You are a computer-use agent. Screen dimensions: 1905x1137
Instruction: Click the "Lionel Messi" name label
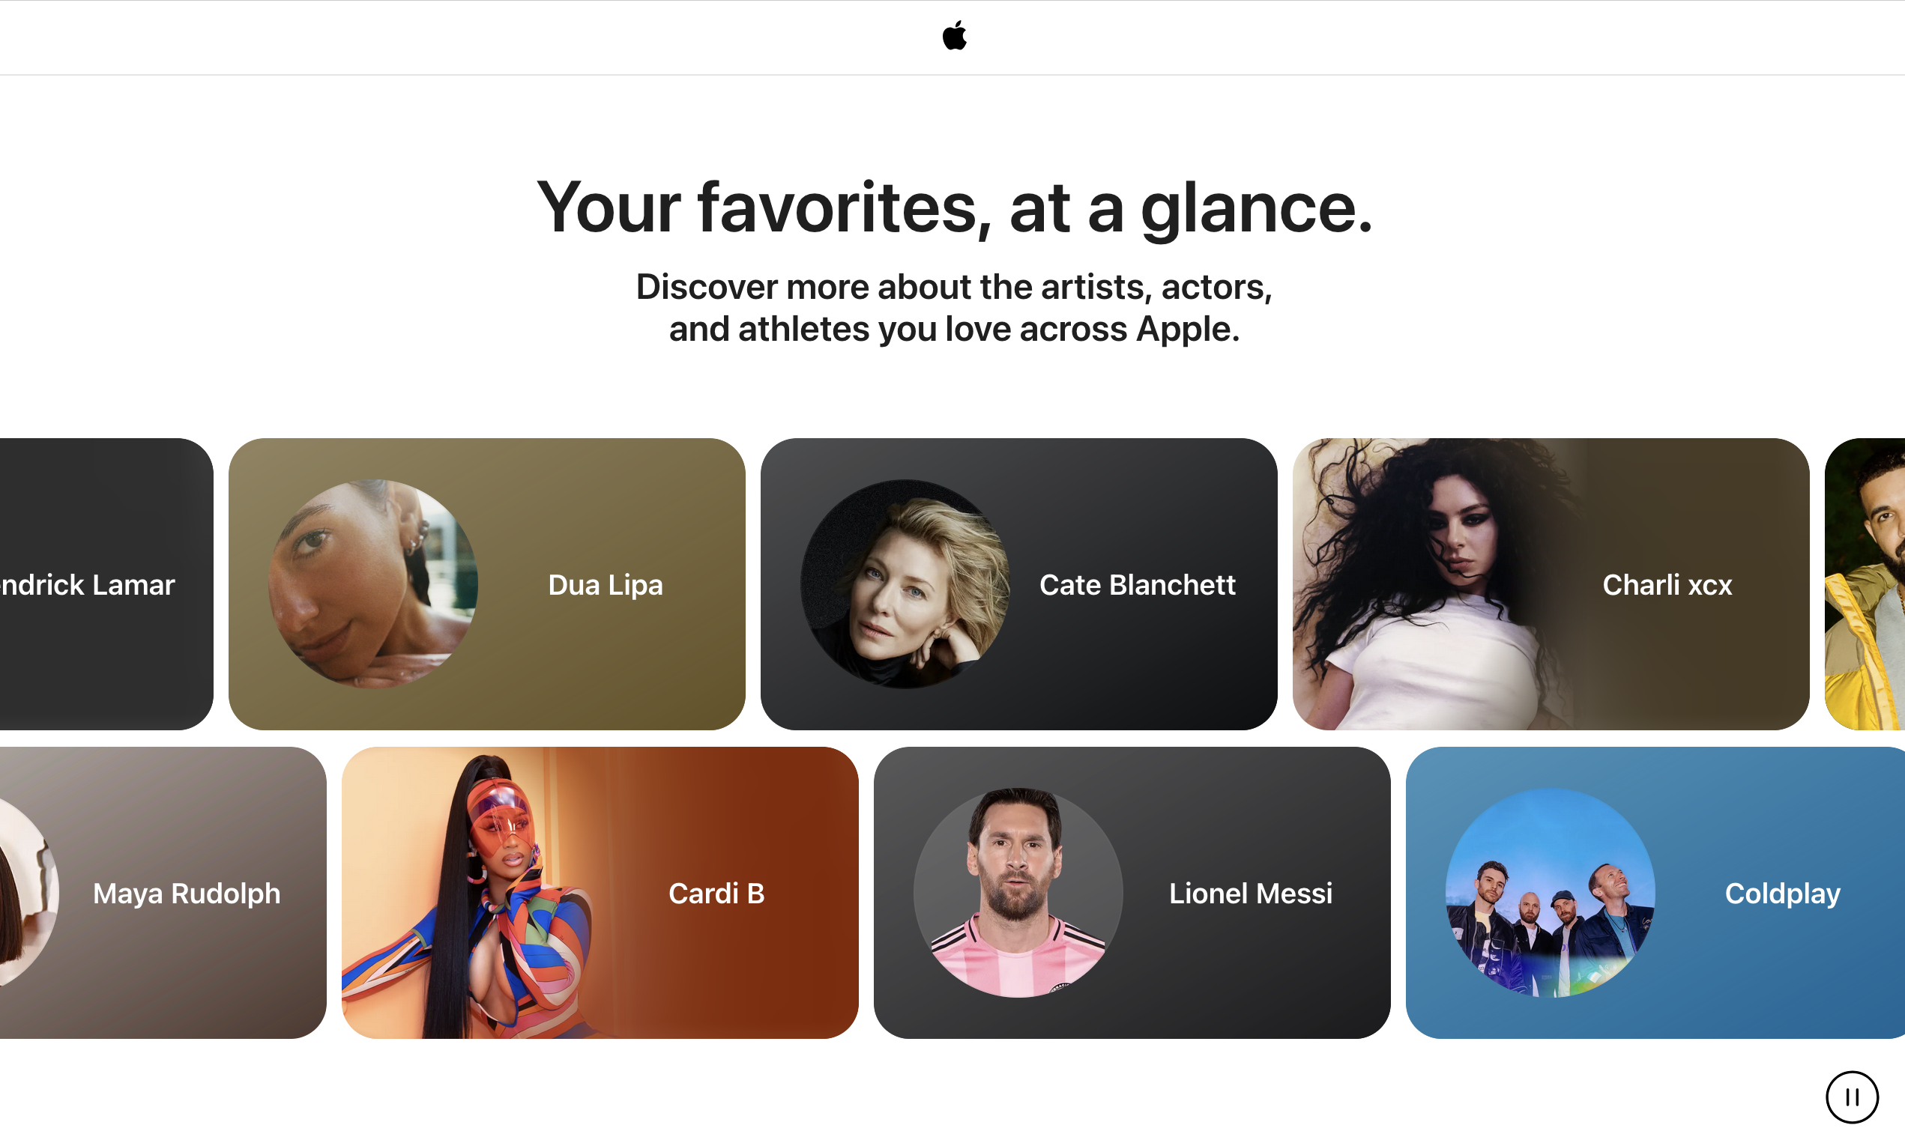point(1250,894)
